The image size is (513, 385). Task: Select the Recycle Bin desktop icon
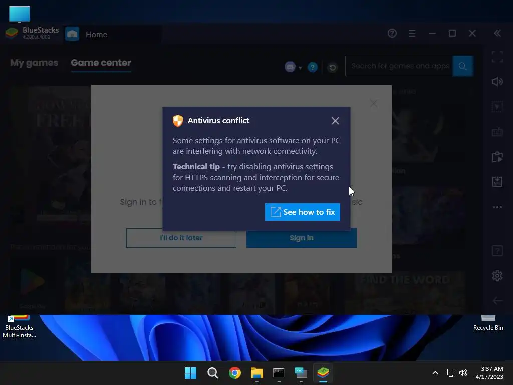coord(488,323)
